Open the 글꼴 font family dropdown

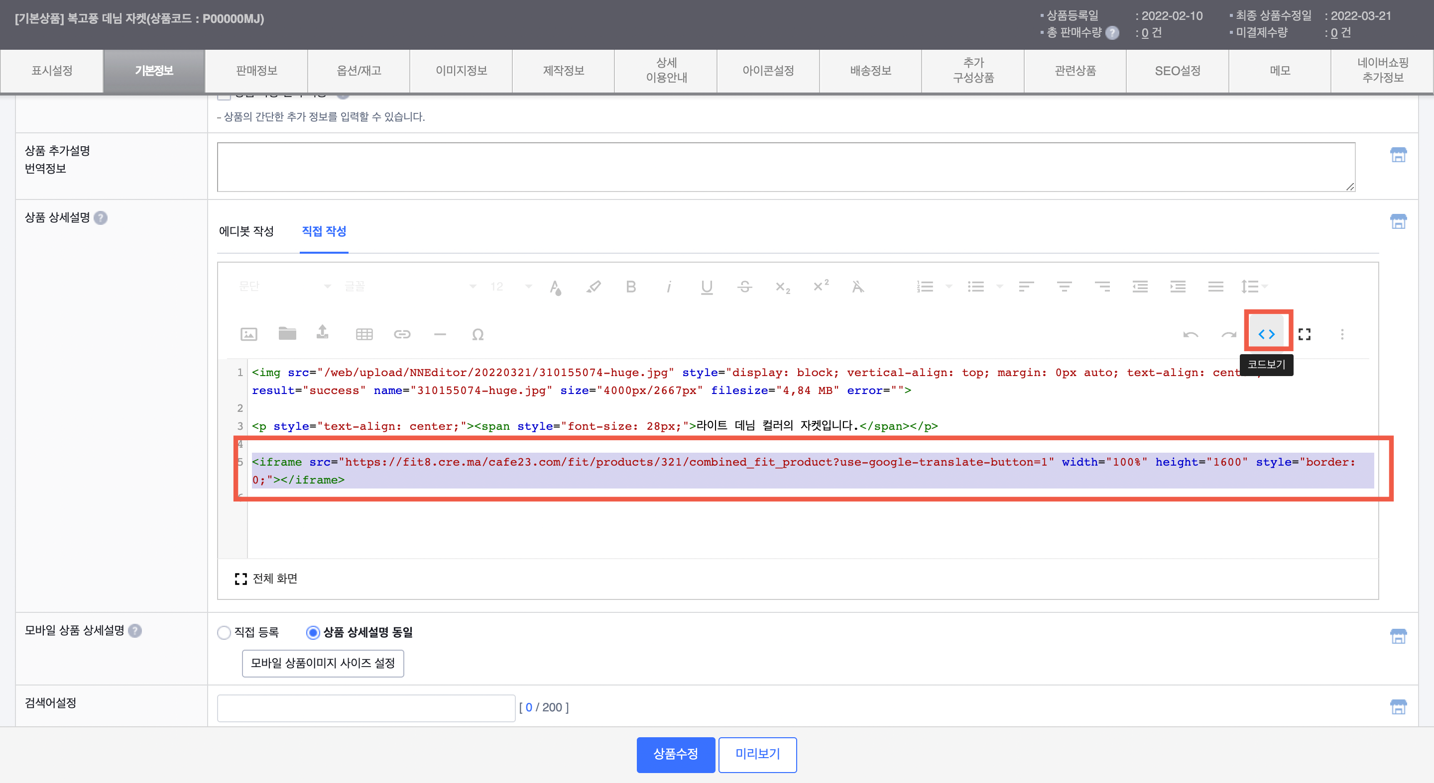click(x=409, y=287)
